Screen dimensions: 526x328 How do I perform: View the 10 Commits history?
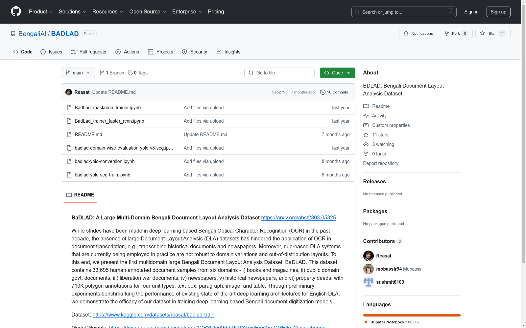coord(334,92)
